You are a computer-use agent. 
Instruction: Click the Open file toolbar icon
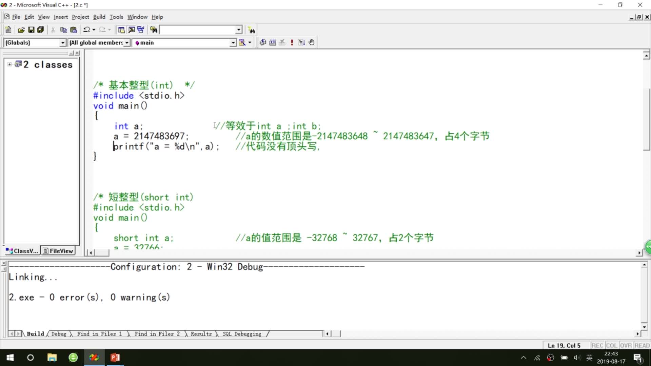coord(21,30)
